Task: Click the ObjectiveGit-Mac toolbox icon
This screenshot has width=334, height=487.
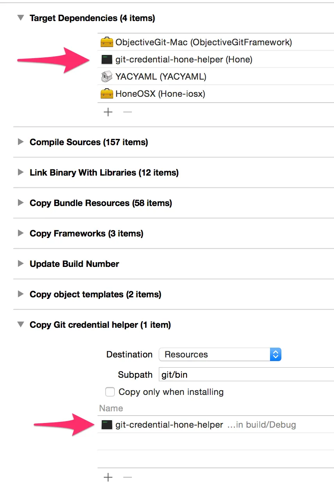Action: pyautogui.click(x=107, y=42)
